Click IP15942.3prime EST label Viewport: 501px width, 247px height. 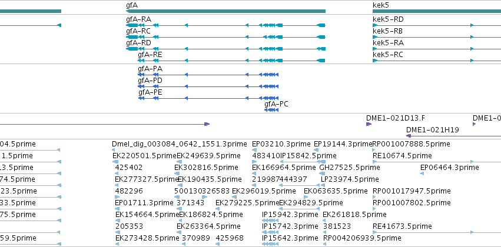(290, 215)
